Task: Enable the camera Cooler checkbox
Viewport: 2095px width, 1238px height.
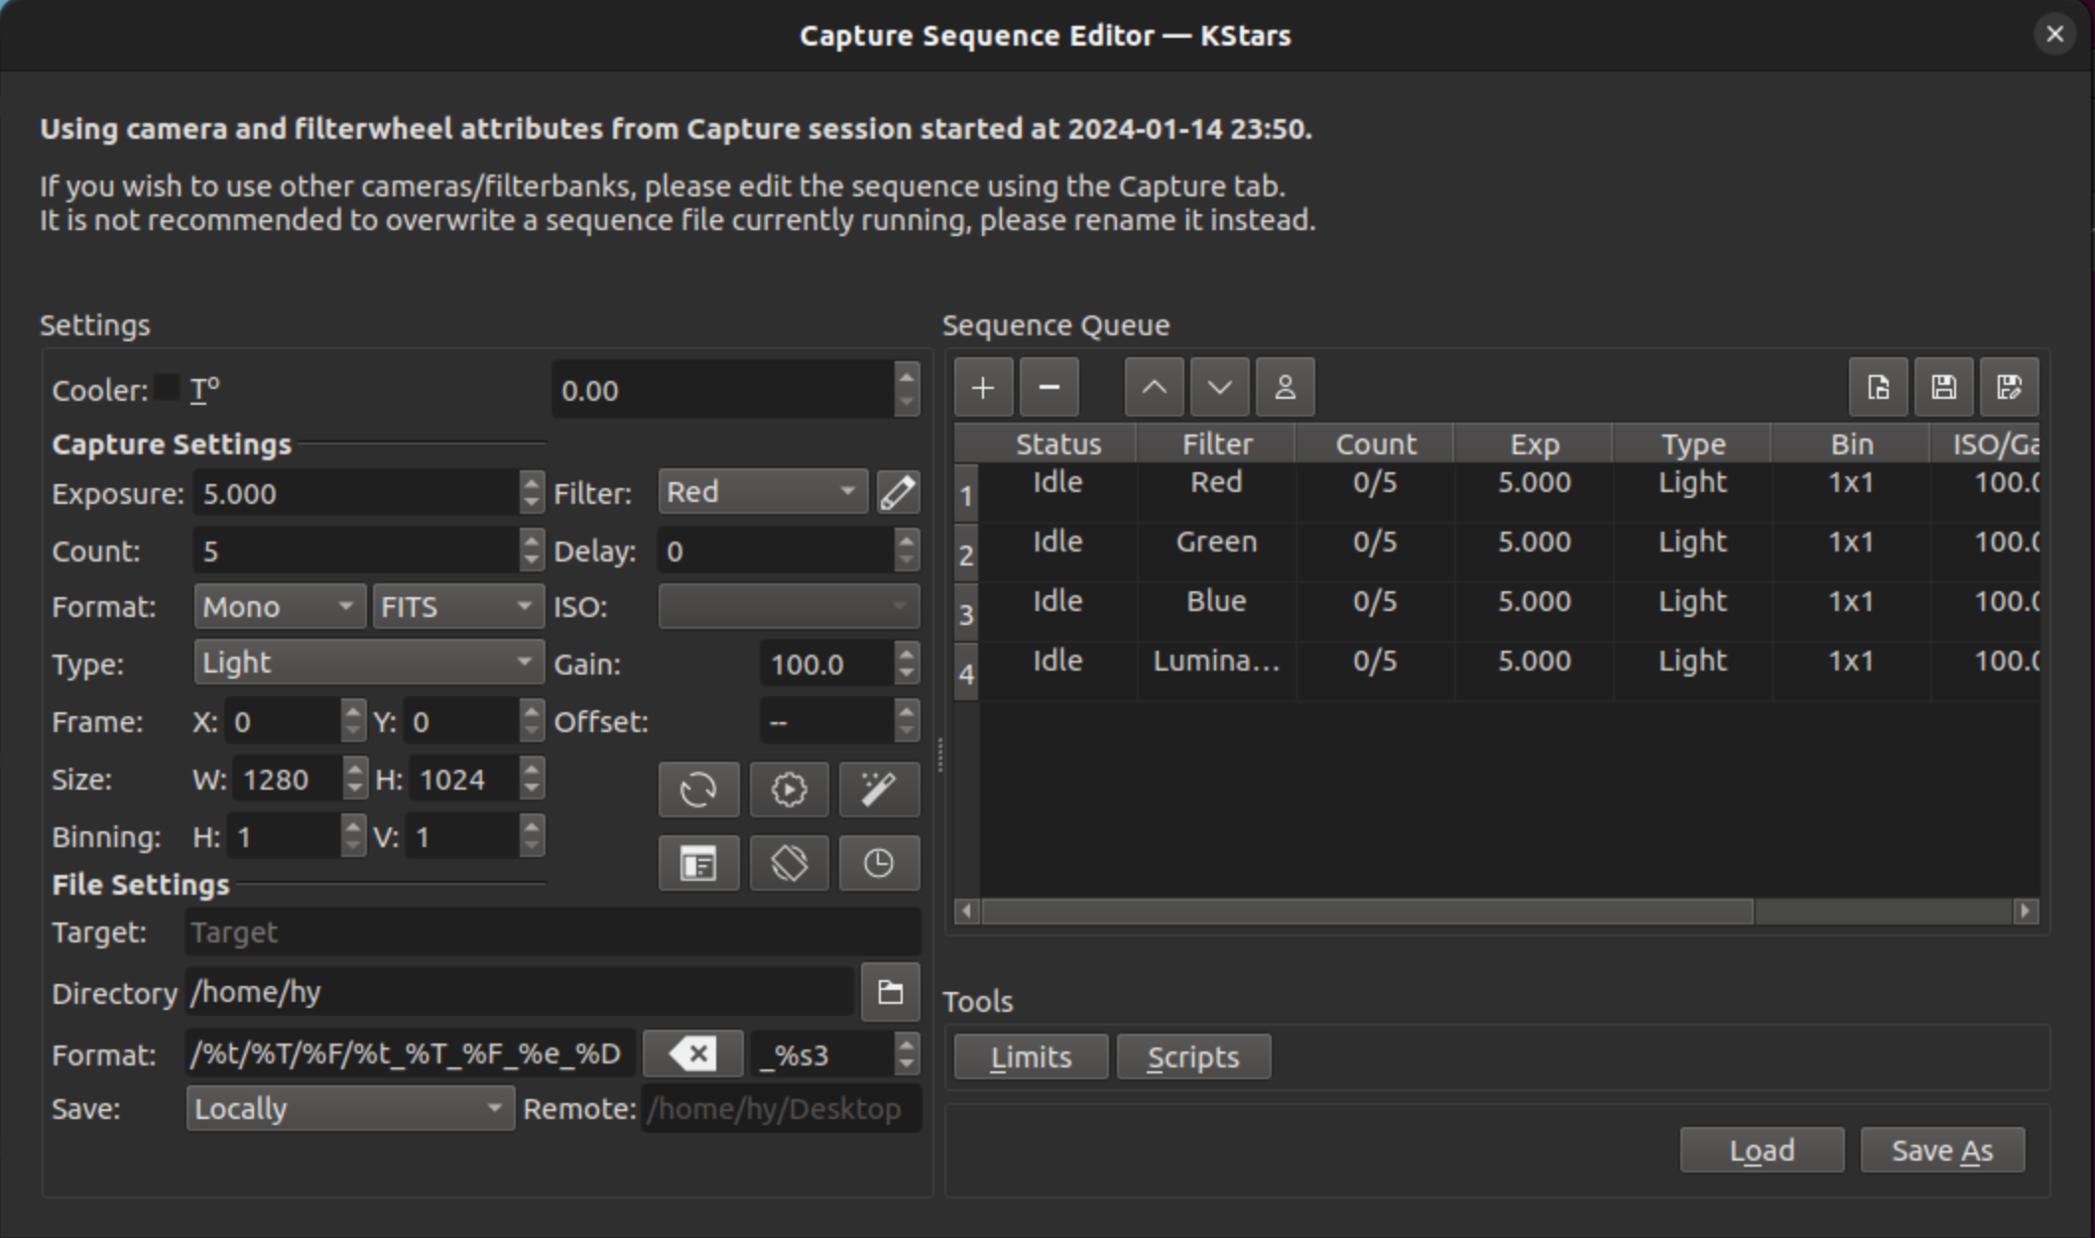Action: tap(166, 388)
